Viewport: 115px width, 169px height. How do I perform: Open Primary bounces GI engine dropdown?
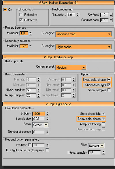click(84, 34)
